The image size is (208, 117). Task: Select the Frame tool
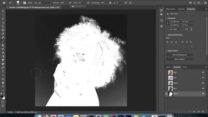tap(3, 30)
